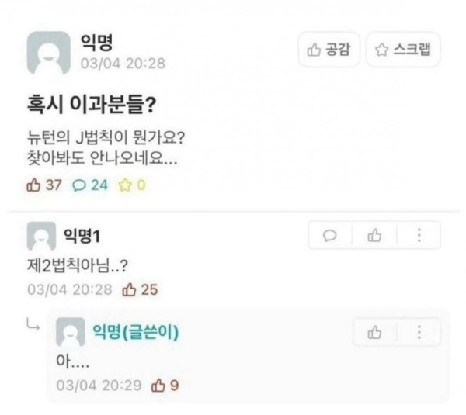Click the comment text 제2법칙아님..?
Image resolution: width=466 pixels, height=415 pixels.
tap(77, 264)
